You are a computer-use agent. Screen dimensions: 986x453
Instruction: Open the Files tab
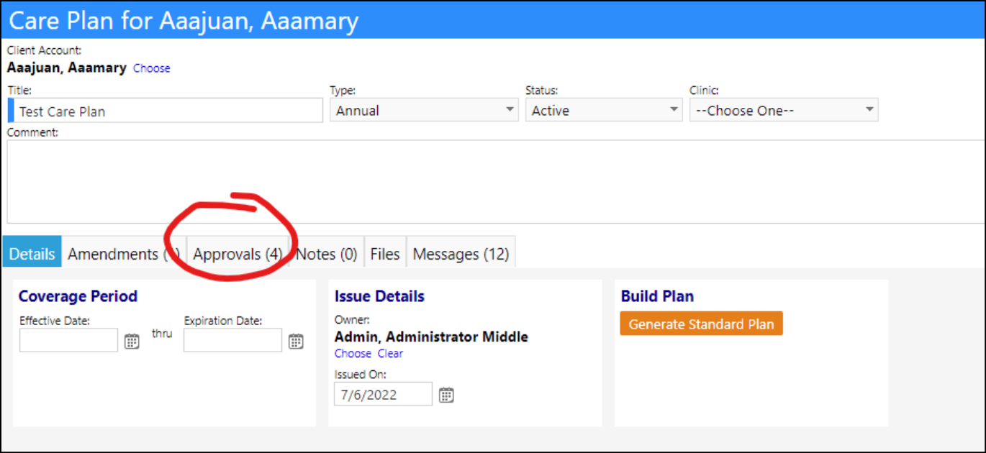click(x=385, y=254)
